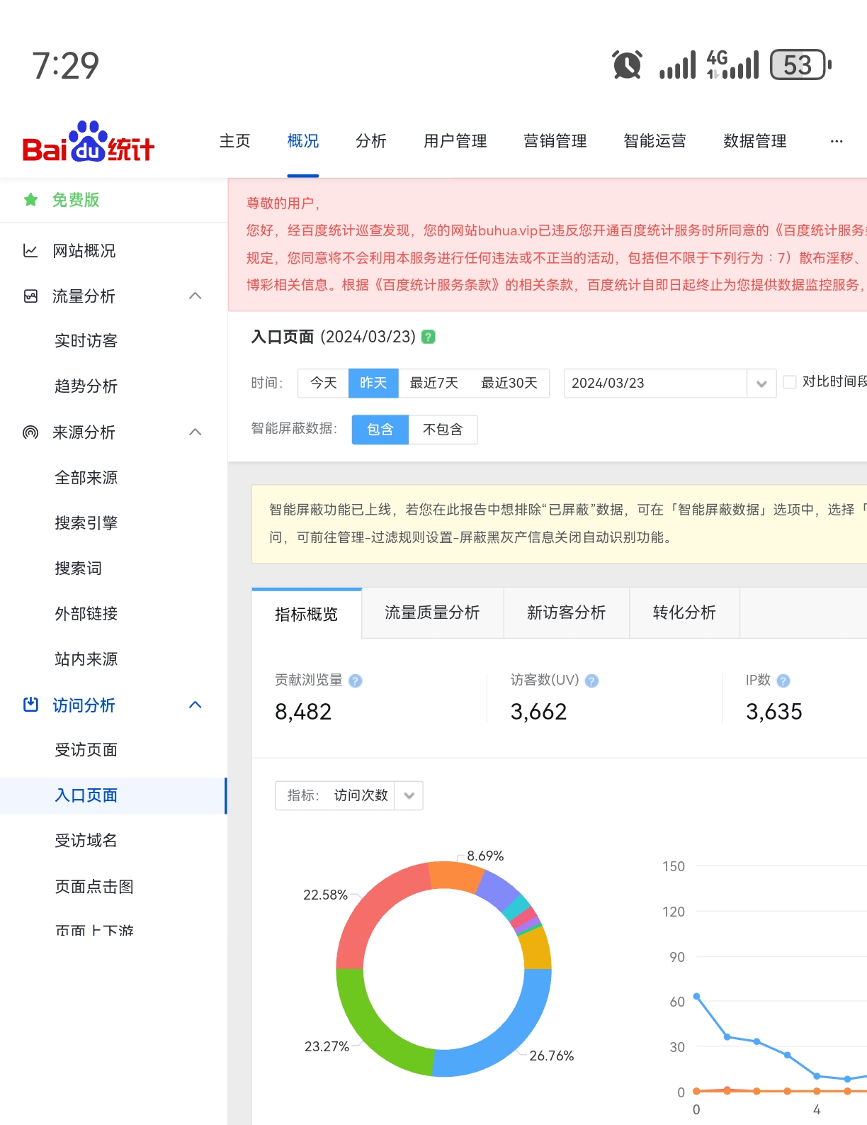Click the green star 免费版 icon
Viewport: 867px width, 1125px height.
pyautogui.click(x=30, y=200)
